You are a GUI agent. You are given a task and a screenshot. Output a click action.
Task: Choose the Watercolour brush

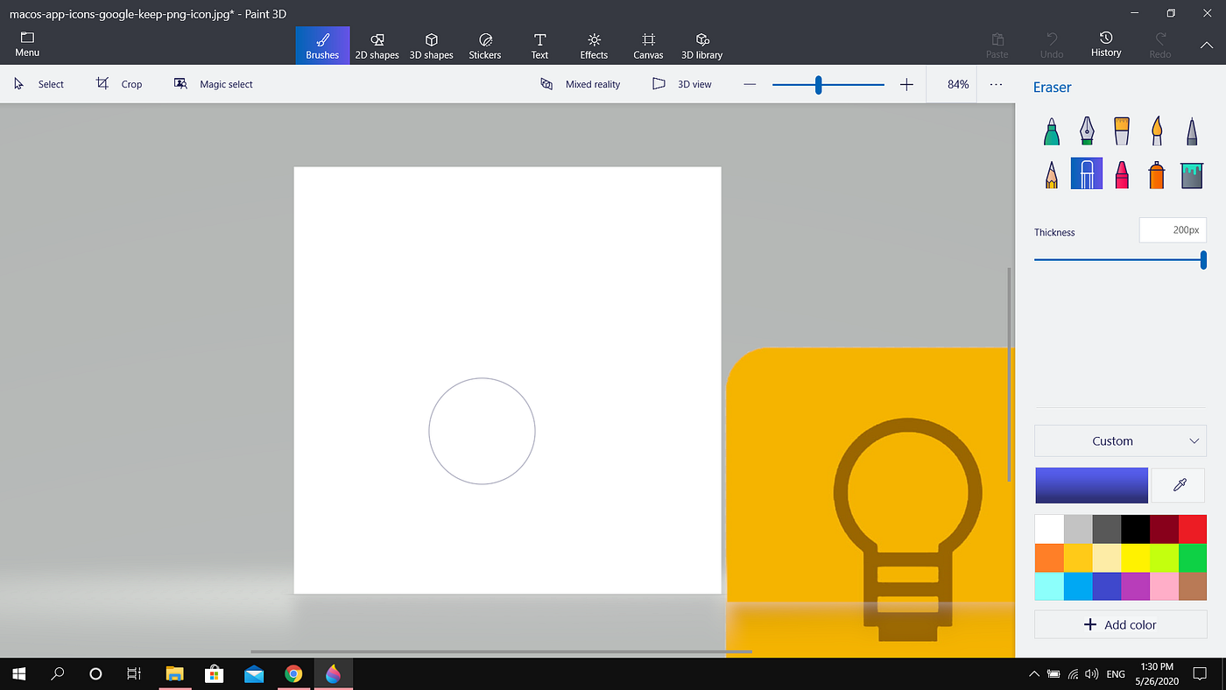1156,130
